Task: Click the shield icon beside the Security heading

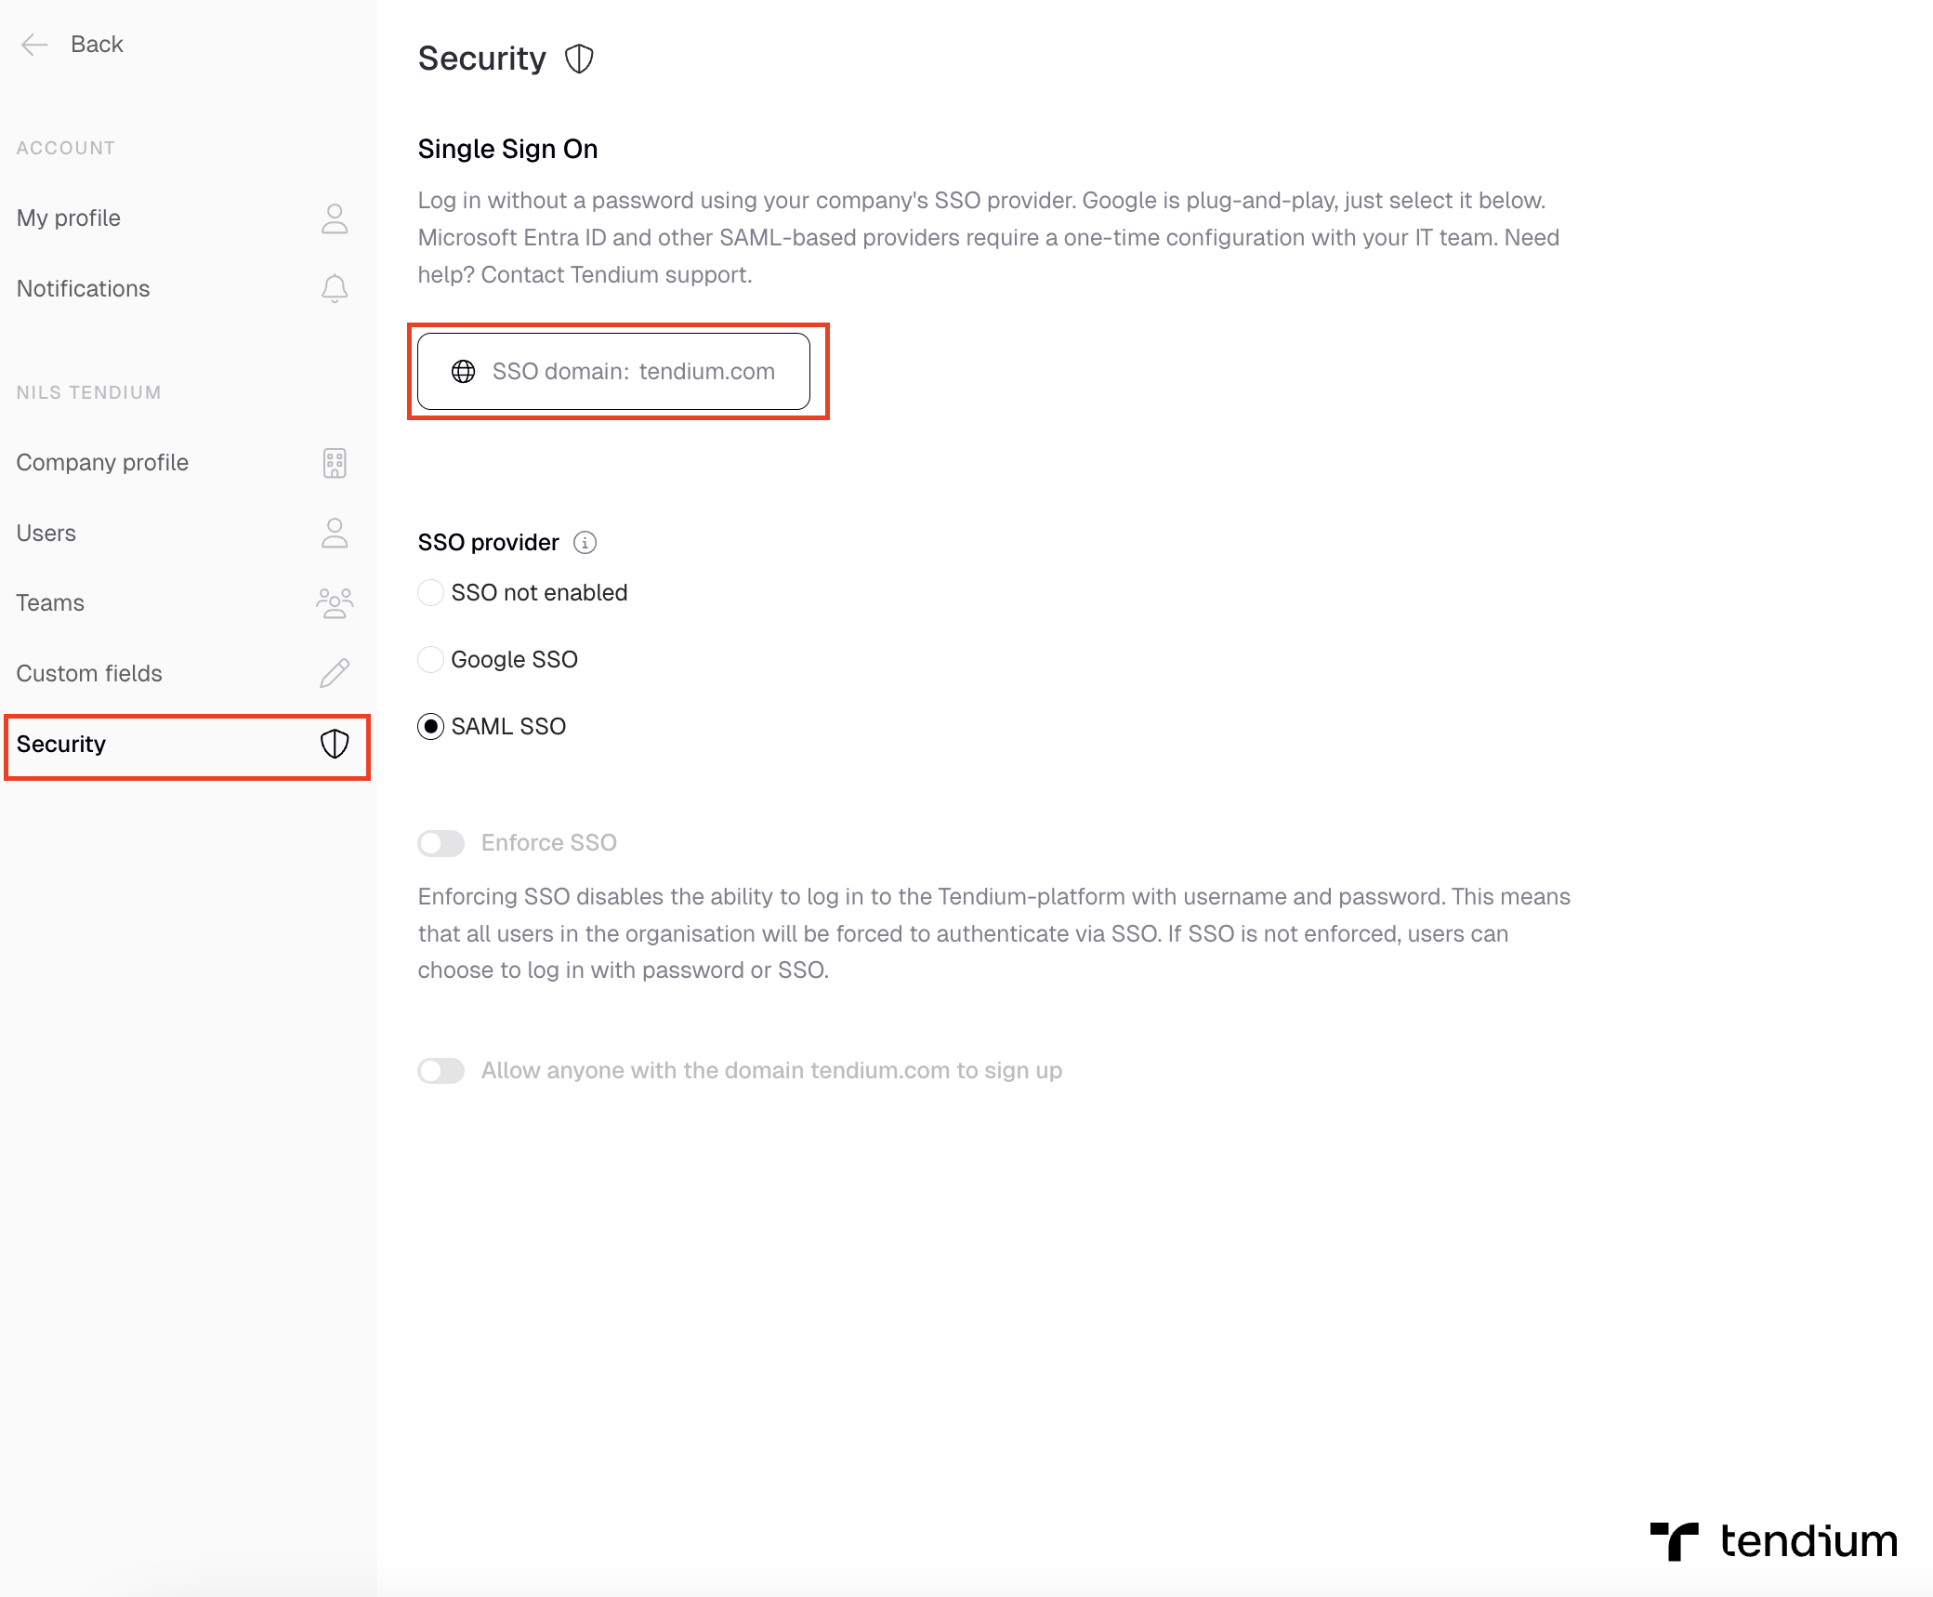Action: tap(579, 59)
